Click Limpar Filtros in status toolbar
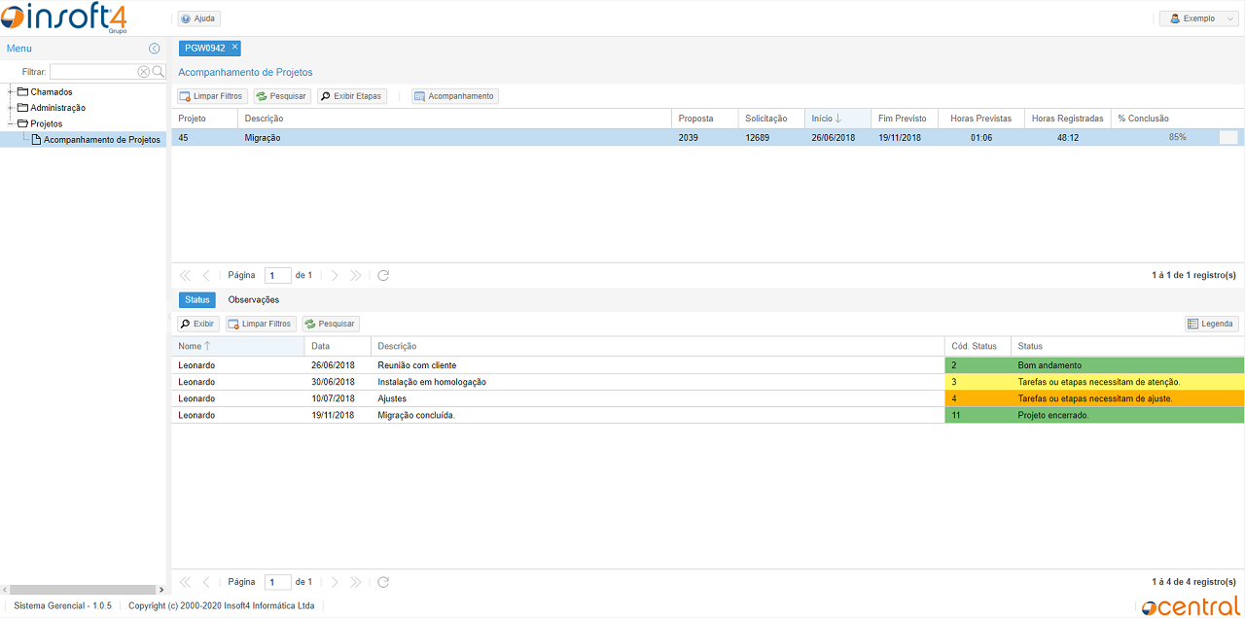 pos(261,324)
